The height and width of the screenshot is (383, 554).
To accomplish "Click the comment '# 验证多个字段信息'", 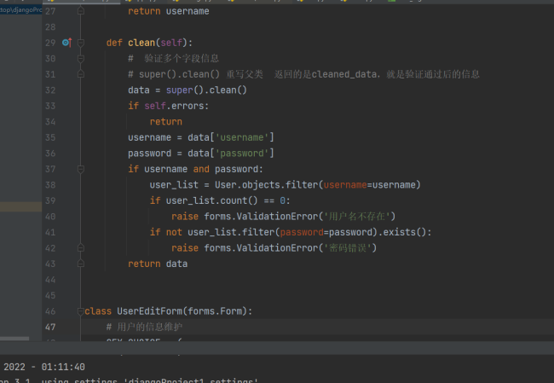I will click(174, 58).
